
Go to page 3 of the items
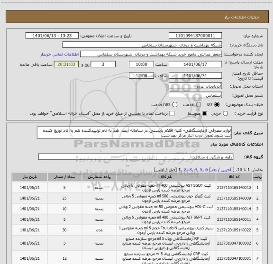pyautogui.click(x=191, y=170)
